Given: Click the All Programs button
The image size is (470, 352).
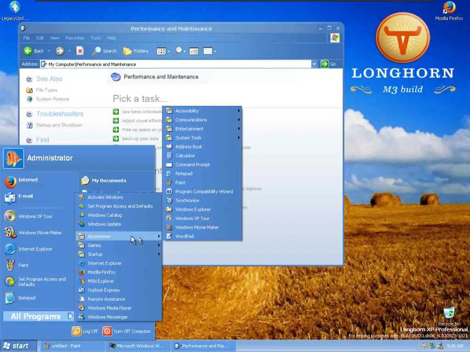Looking at the screenshot, I should pyautogui.click(x=39, y=316).
